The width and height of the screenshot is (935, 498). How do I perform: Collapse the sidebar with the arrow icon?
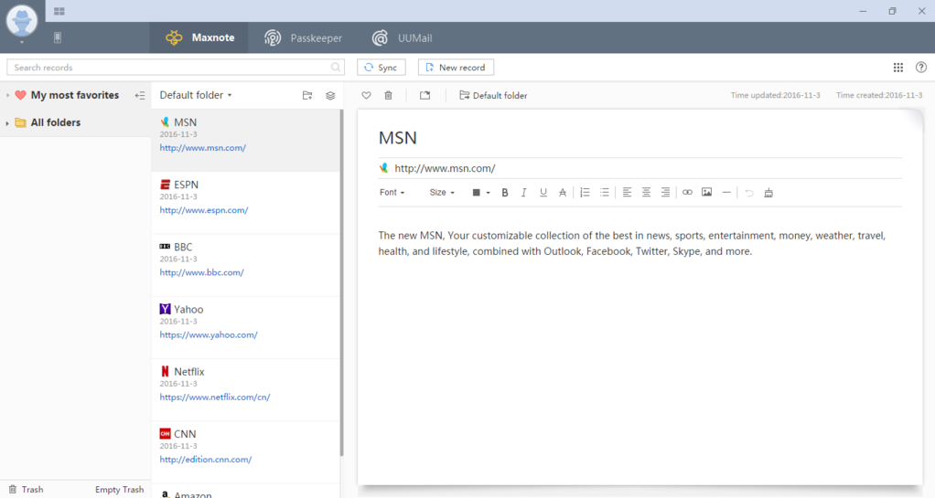pos(140,95)
